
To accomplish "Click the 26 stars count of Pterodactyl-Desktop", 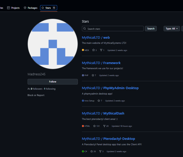I will click(x=95, y=151).
